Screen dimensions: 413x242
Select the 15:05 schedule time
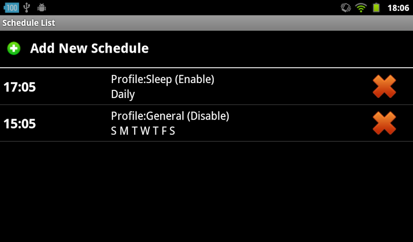click(x=20, y=124)
